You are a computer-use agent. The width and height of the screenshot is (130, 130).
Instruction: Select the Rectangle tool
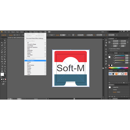[x=5, y=48]
